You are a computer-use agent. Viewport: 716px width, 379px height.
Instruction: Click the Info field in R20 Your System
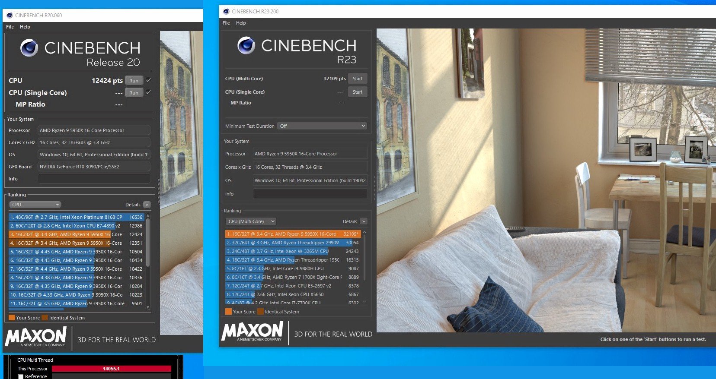pos(94,179)
